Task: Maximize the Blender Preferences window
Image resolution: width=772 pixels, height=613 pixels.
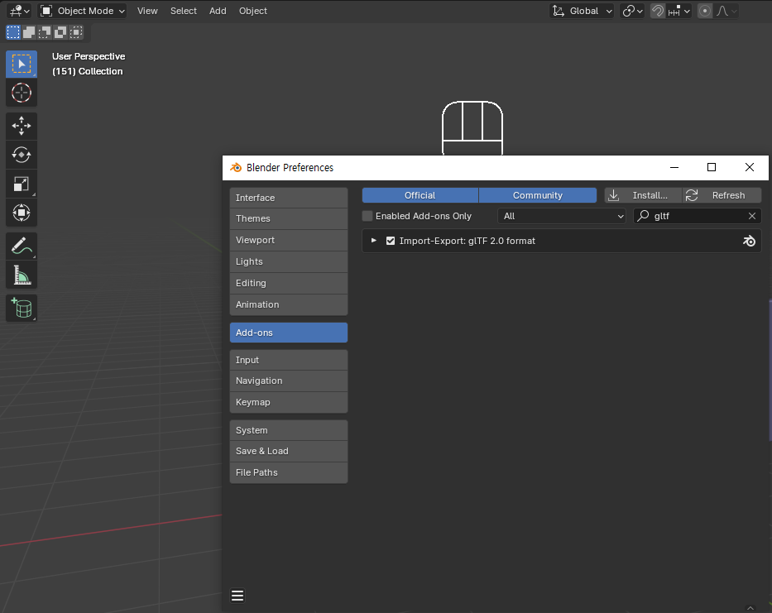Action: (x=712, y=167)
